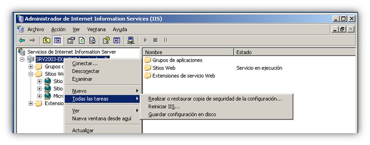This screenshot has width=370, height=145.
Task: Click the Help question mark toolbar icon
Action: click(106, 40)
